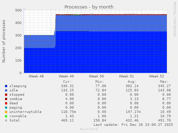Select the 'stopped' legend label
The image size is (178, 133).
[17, 95]
